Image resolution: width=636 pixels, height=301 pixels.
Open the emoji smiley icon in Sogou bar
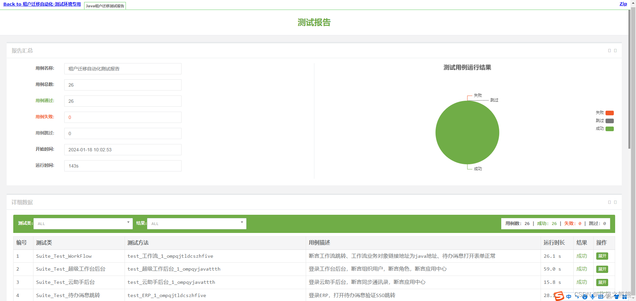(585, 297)
